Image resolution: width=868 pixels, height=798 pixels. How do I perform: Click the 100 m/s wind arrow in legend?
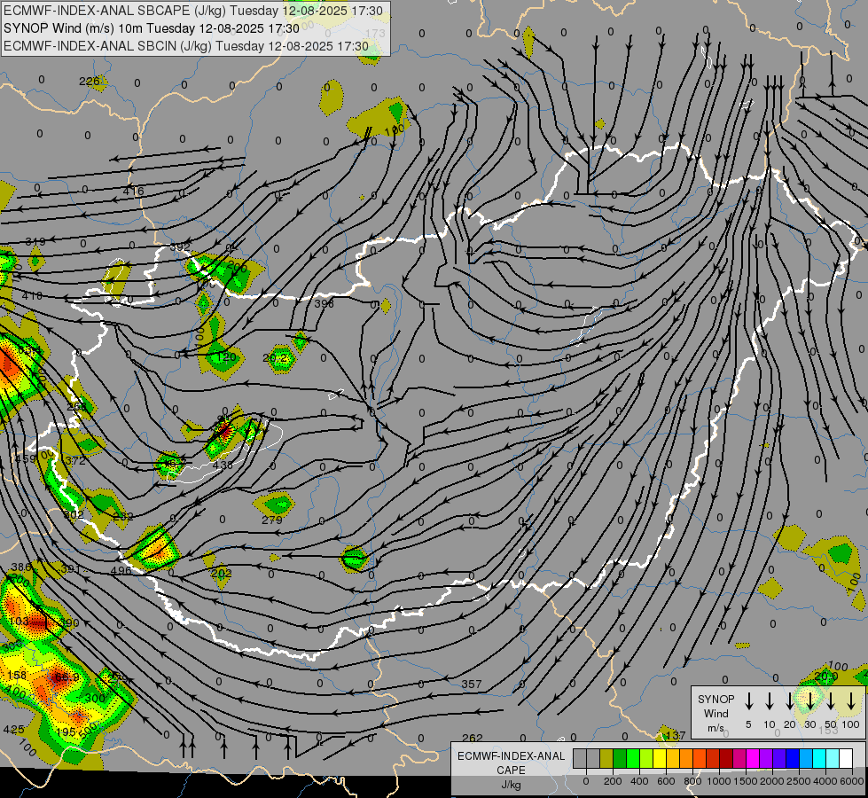[x=851, y=701]
